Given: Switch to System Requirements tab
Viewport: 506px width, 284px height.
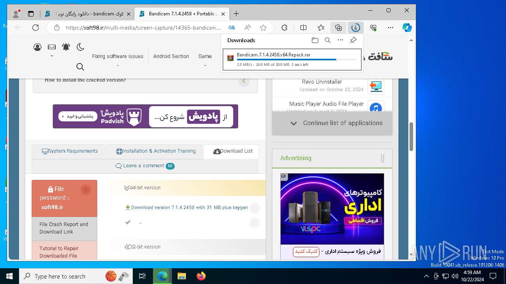Looking at the screenshot, I should (x=68, y=151).
